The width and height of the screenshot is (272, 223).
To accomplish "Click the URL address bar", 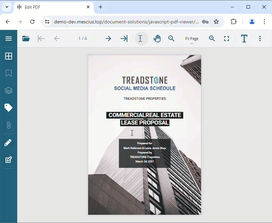I will 126,22.
